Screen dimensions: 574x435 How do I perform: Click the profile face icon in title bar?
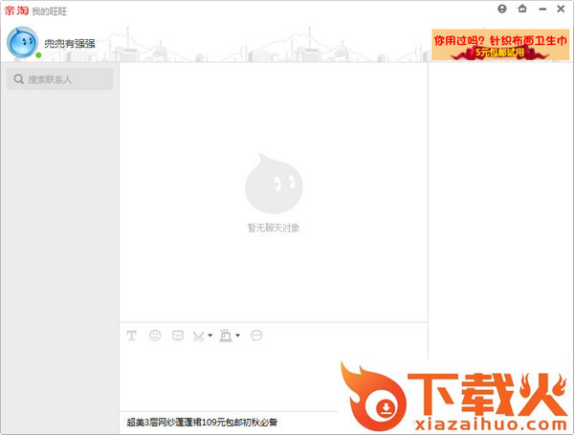coord(502,9)
